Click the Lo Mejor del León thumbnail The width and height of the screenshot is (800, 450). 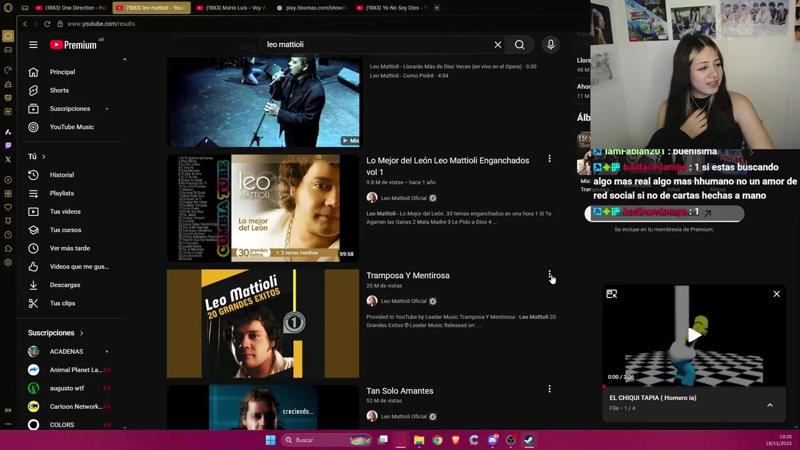(263, 208)
